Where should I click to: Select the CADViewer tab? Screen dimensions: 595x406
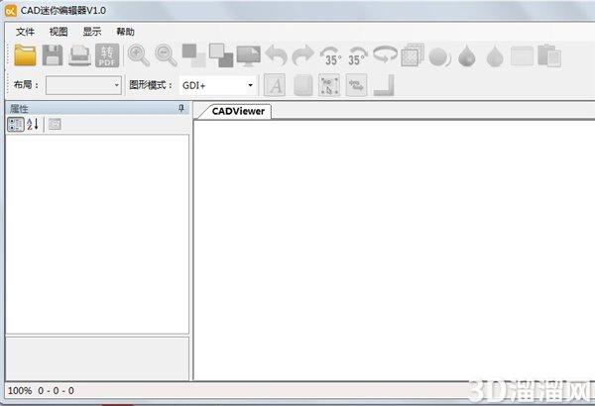[237, 111]
